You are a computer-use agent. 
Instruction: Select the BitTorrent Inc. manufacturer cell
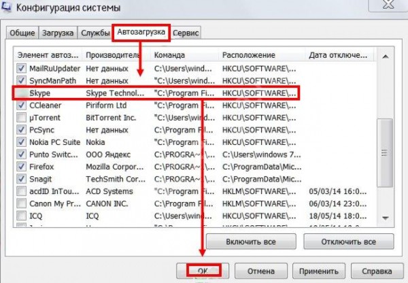click(111, 118)
